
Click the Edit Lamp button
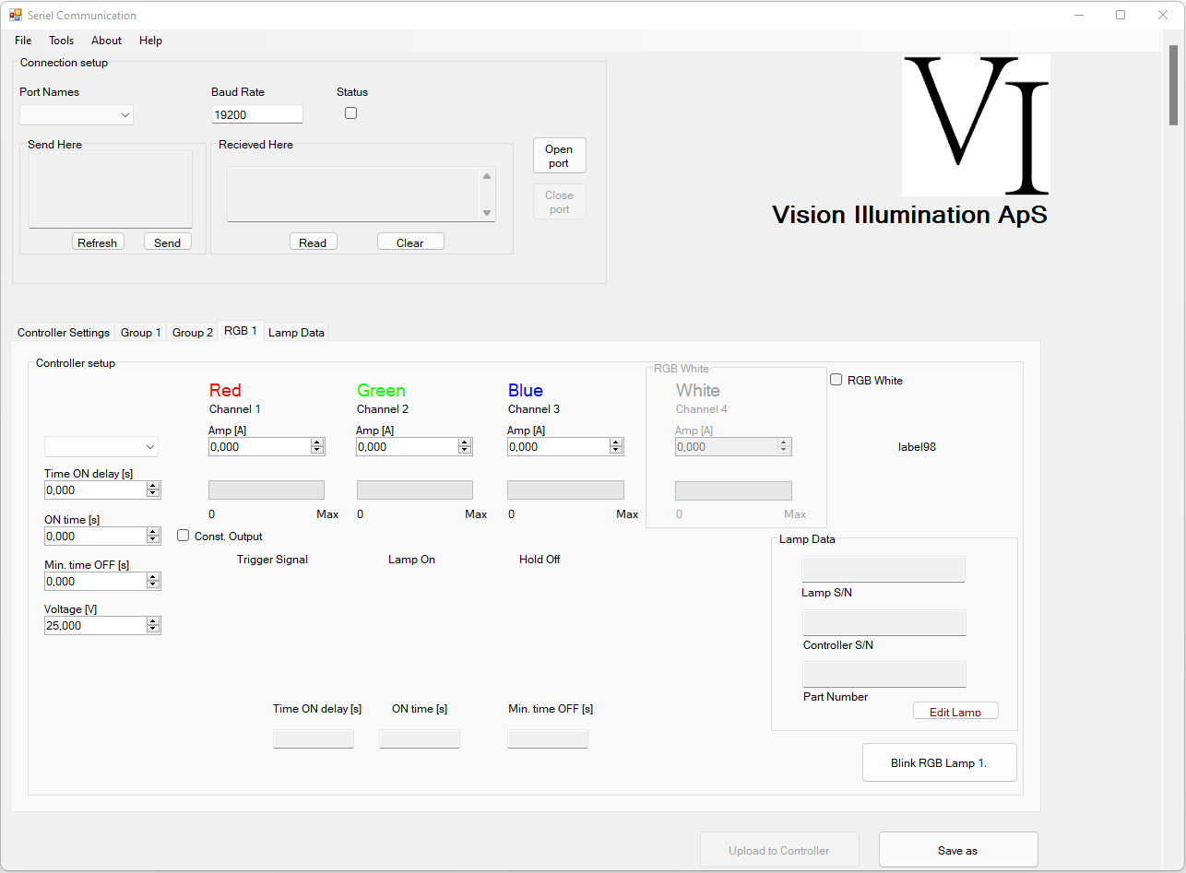[x=955, y=712]
